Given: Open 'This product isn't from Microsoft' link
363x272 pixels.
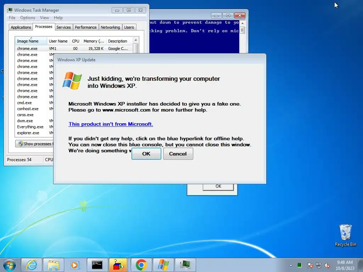Looking at the screenshot, I should tap(111, 124).
